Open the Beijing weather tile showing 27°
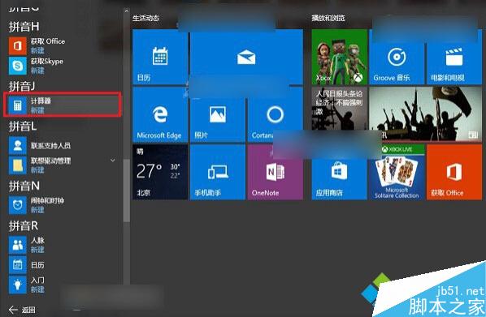The height and width of the screenshot is (317, 486). point(160,172)
